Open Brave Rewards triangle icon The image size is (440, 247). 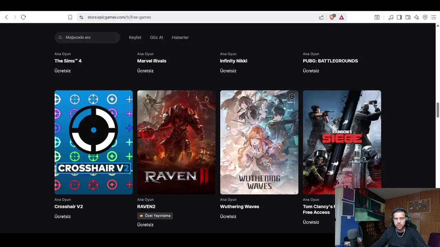click(x=341, y=17)
